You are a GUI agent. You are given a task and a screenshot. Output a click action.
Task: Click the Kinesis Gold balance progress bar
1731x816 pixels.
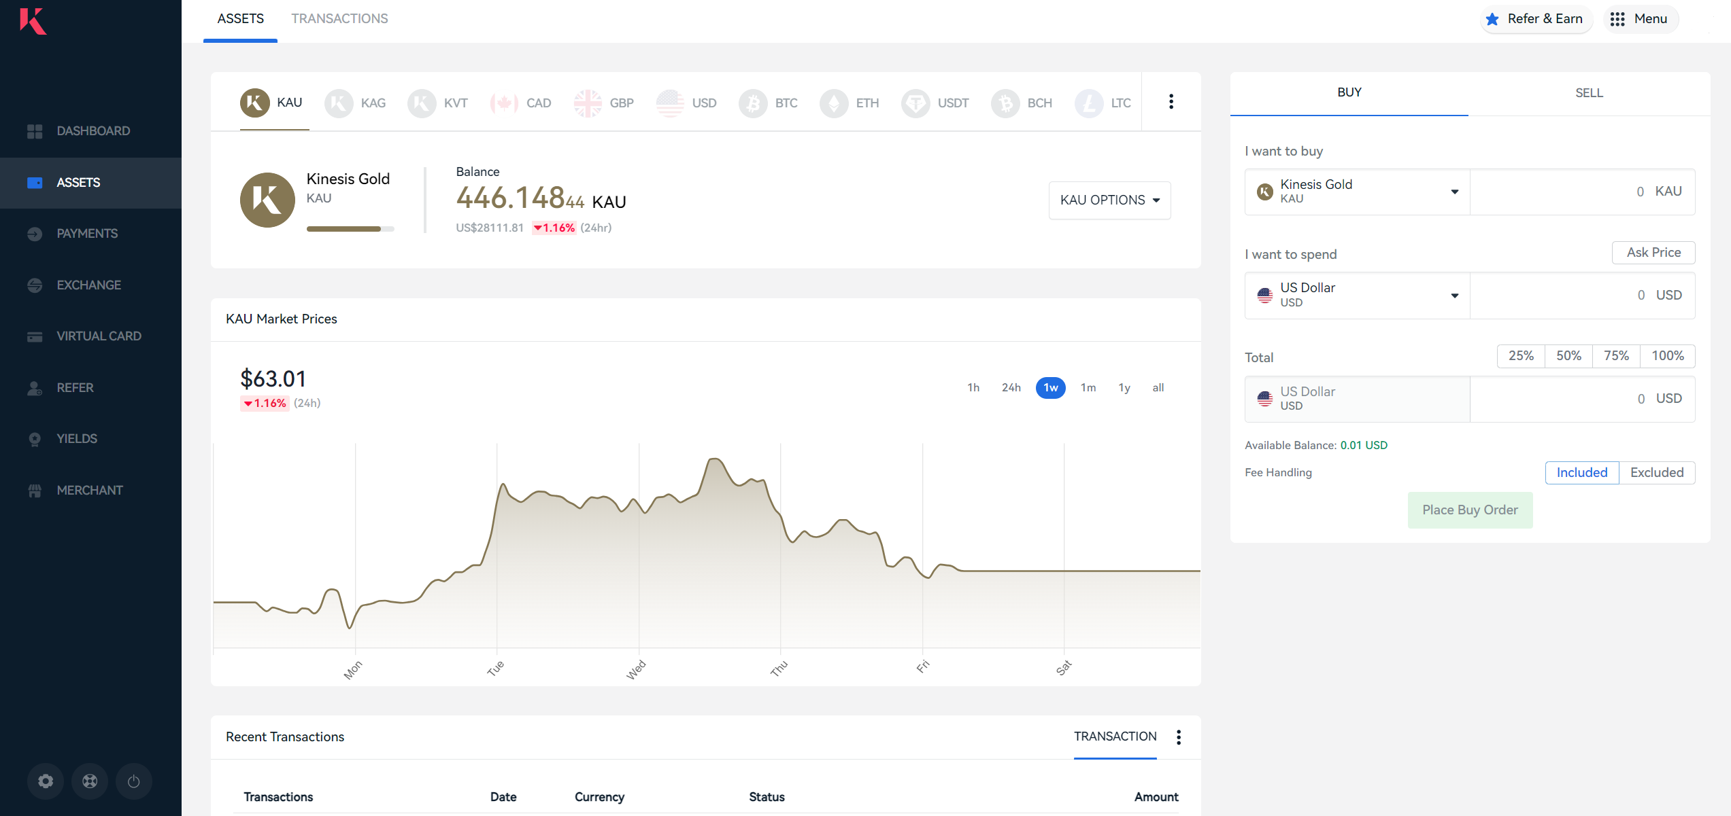point(350,229)
